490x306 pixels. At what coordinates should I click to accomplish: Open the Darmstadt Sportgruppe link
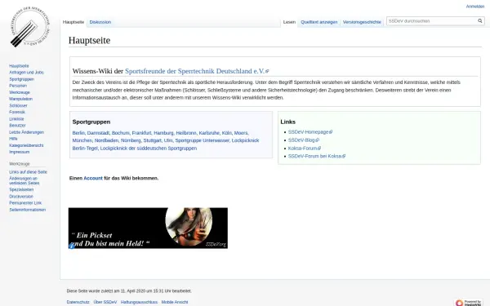pyautogui.click(x=98, y=133)
